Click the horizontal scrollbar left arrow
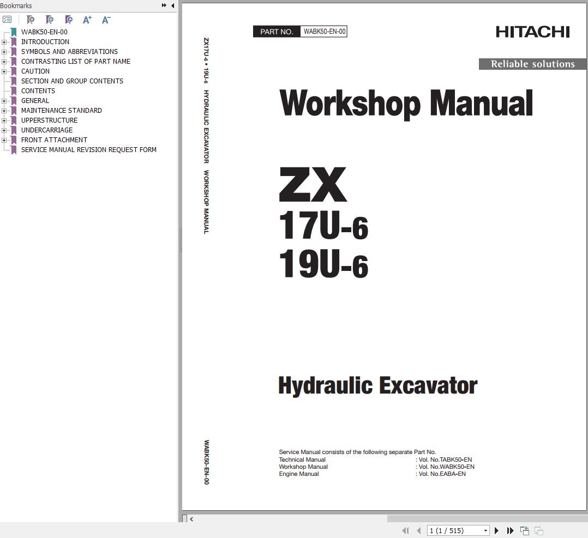The width and height of the screenshot is (588, 538). [x=191, y=519]
